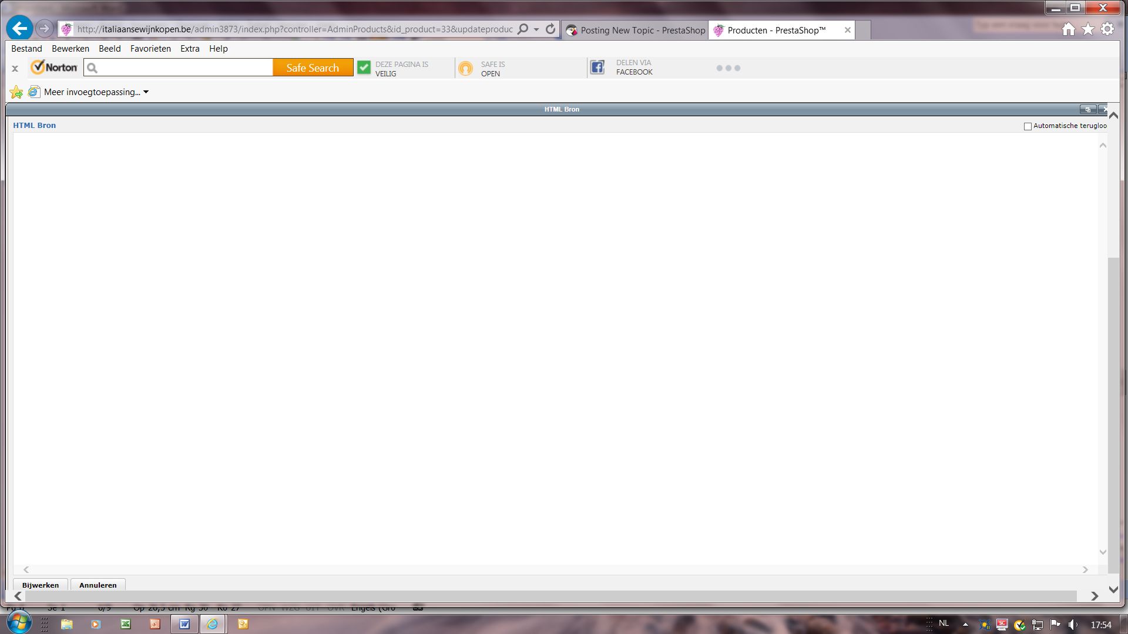The image size is (1128, 634).
Task: Open the address bar dropdown arrow
Action: 536,29
